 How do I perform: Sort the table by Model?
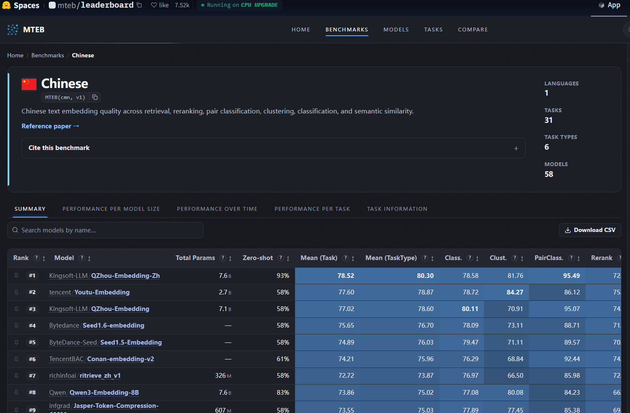coord(89,258)
